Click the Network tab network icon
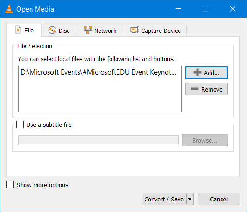The width and height of the screenshot is (247, 212). 88,30
